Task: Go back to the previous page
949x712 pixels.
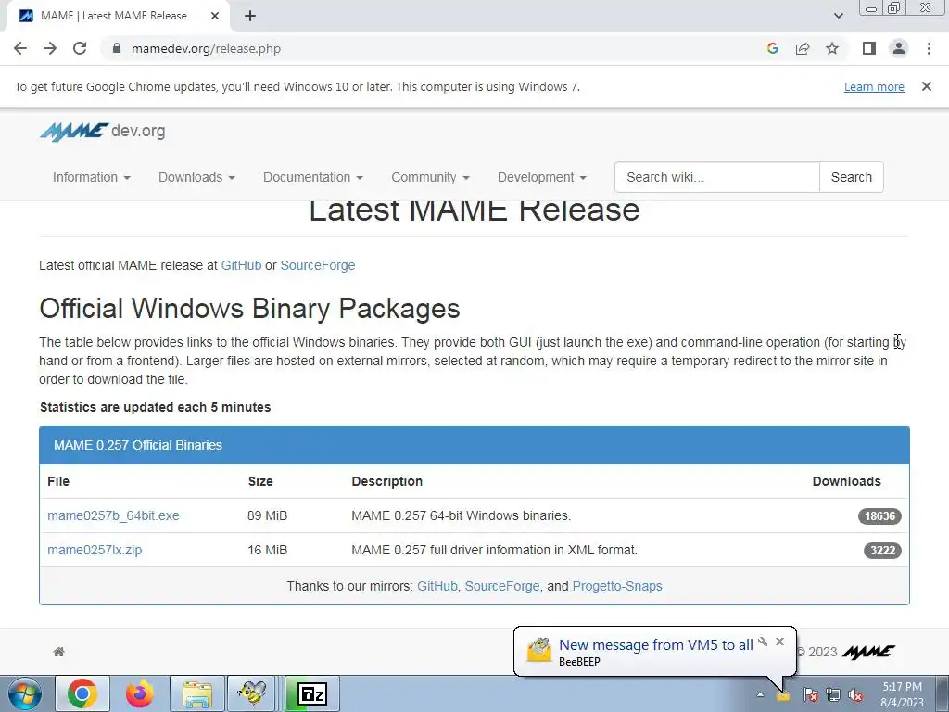Action: tap(20, 48)
